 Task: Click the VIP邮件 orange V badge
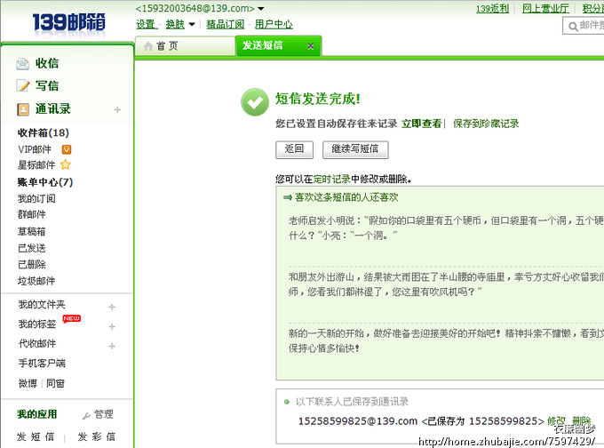click(67, 149)
